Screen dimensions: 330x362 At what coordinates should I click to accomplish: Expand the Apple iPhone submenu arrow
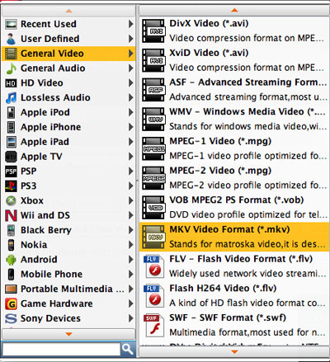(131, 127)
